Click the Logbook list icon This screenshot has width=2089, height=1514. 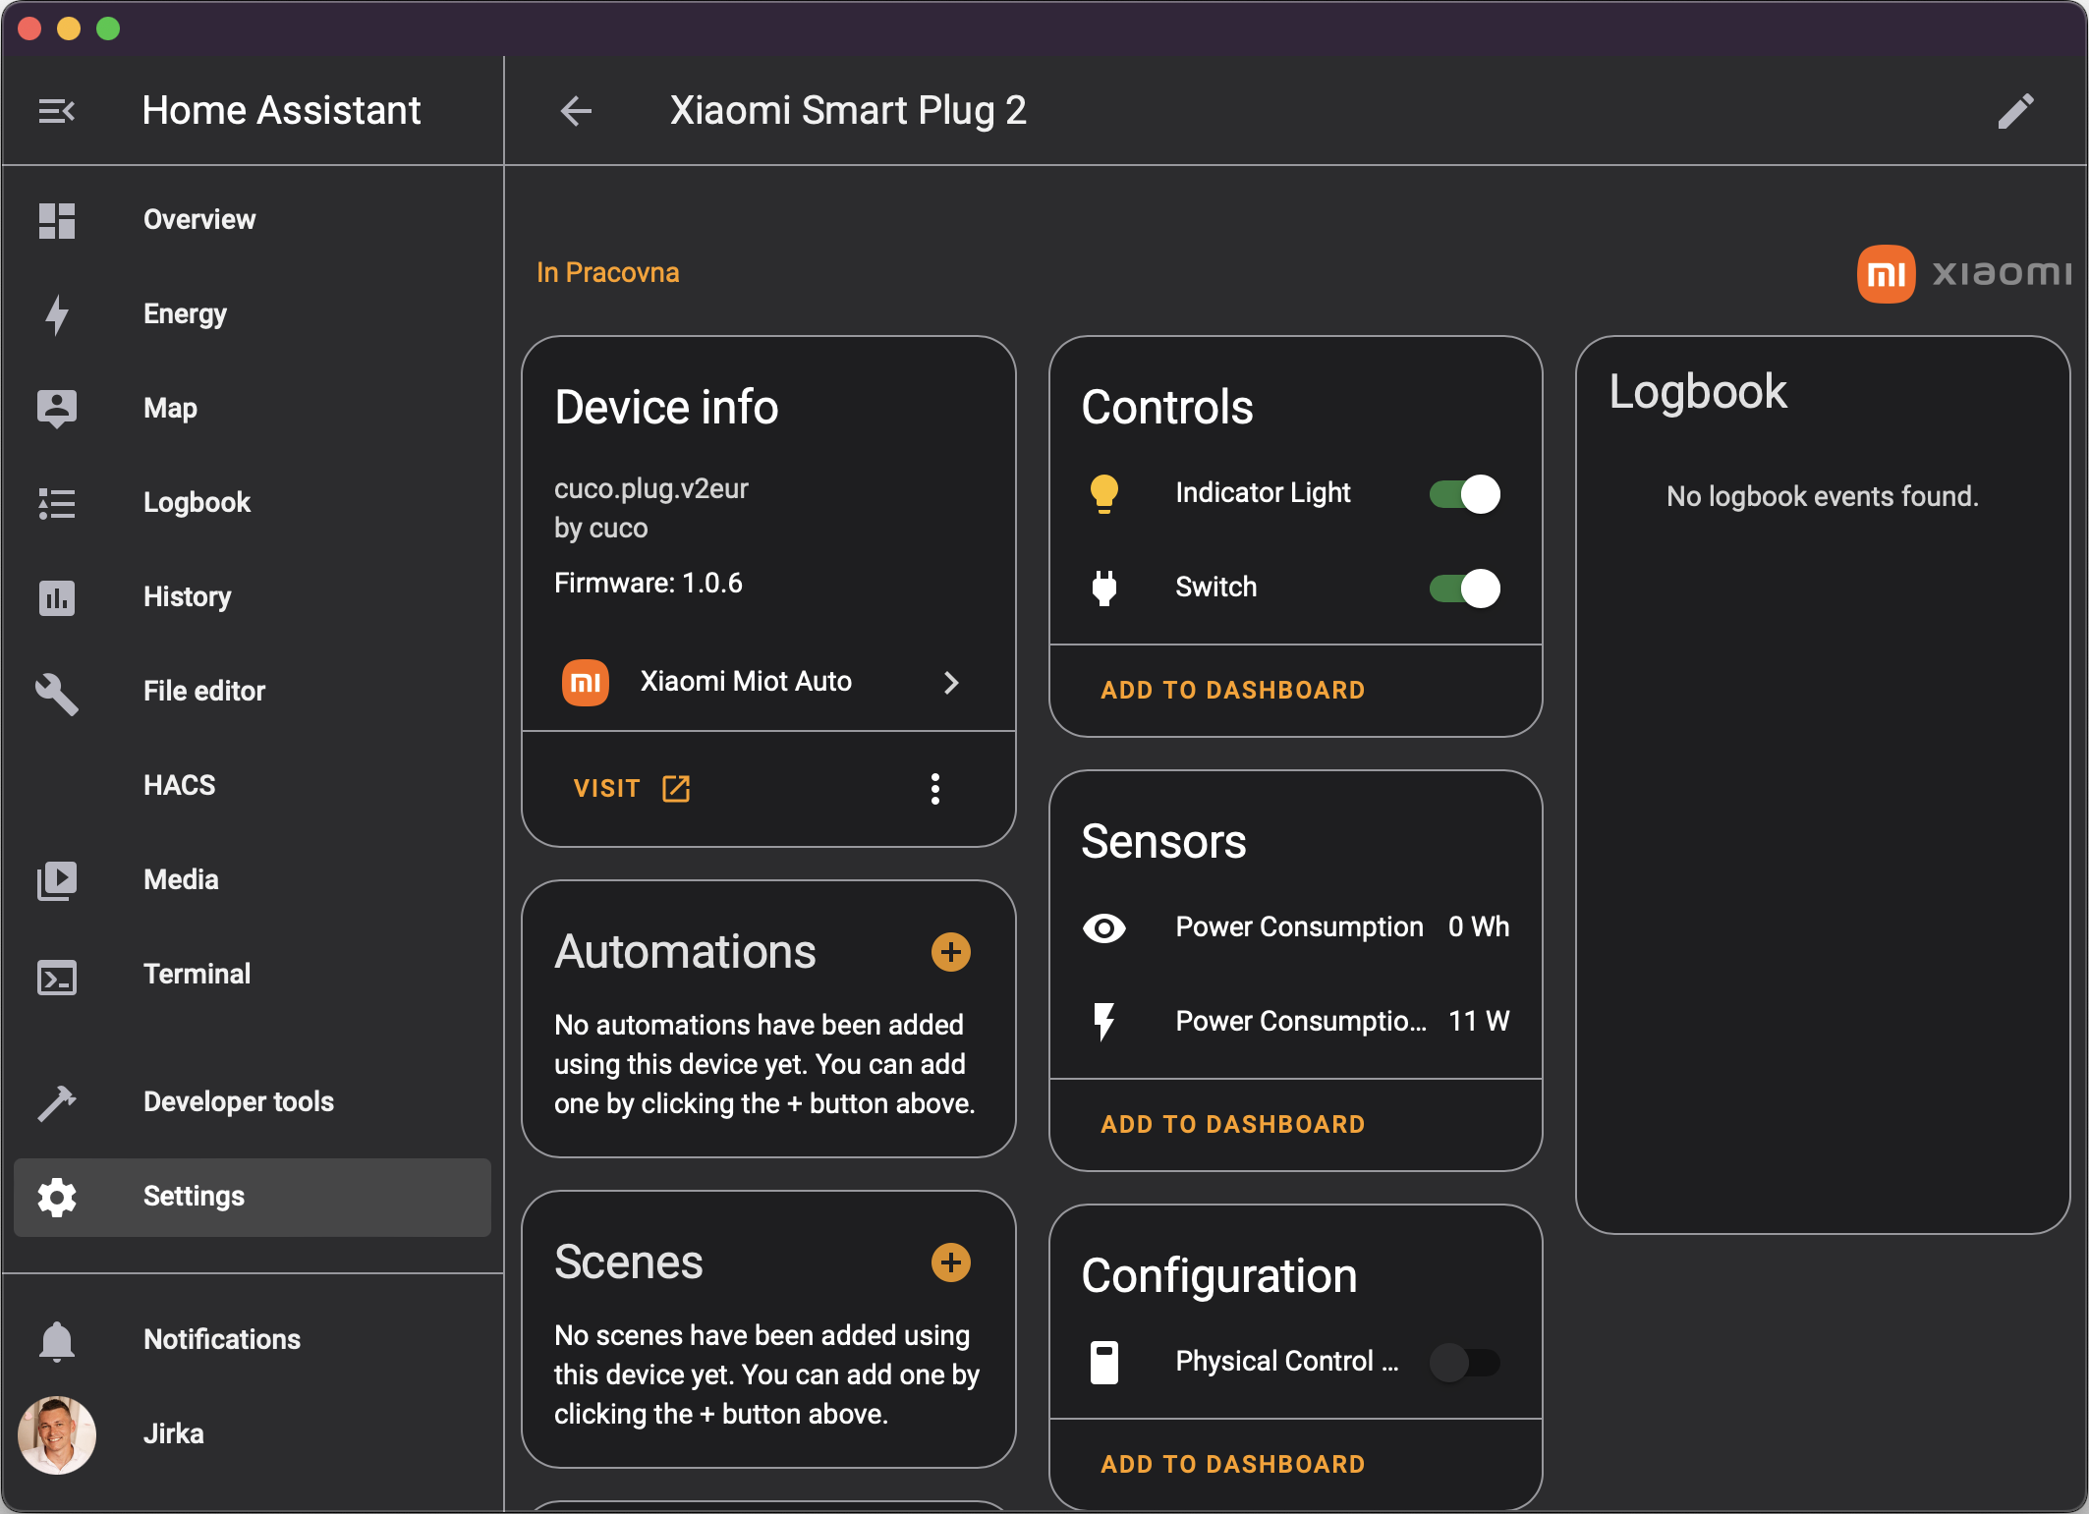[57, 503]
